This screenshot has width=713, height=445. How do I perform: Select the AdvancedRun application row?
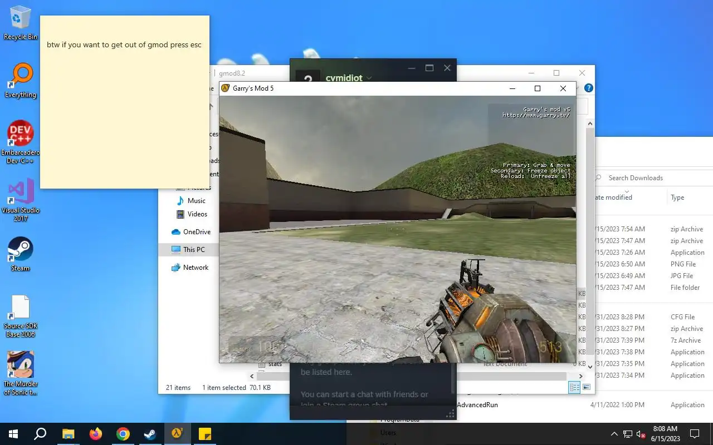coord(477,405)
